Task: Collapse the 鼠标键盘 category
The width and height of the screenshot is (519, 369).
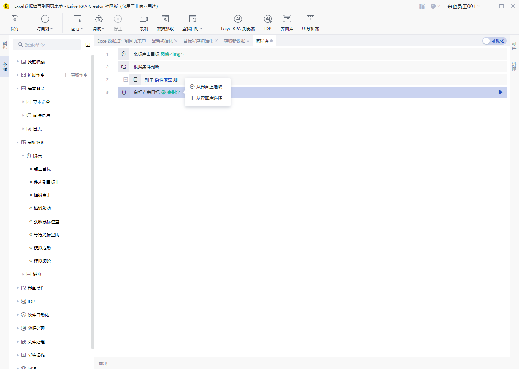Action: (18, 142)
